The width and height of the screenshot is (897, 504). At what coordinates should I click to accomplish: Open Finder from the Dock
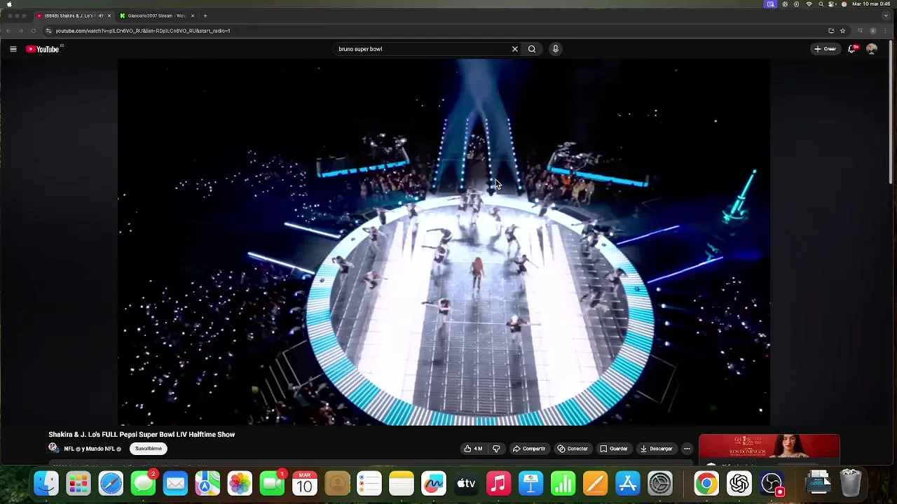click(46, 484)
